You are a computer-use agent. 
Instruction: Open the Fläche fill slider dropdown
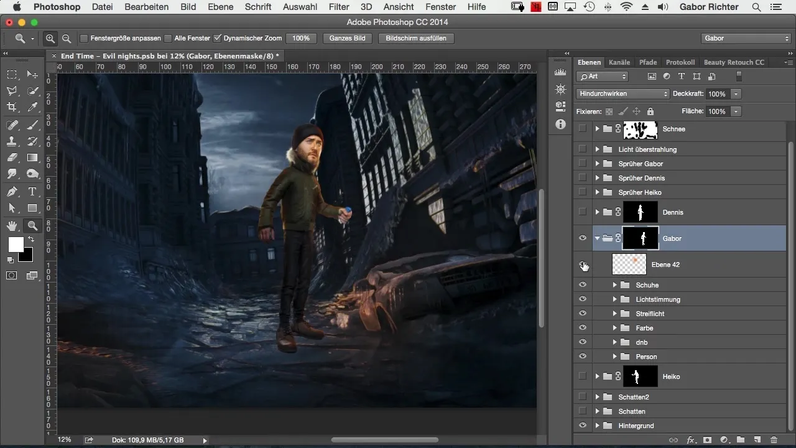[736, 111]
